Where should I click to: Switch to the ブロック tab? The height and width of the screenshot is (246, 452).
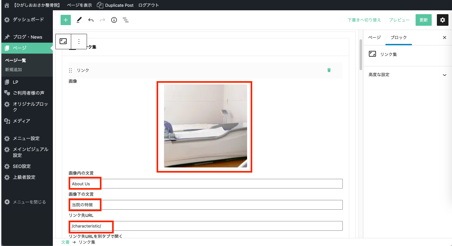pos(399,38)
